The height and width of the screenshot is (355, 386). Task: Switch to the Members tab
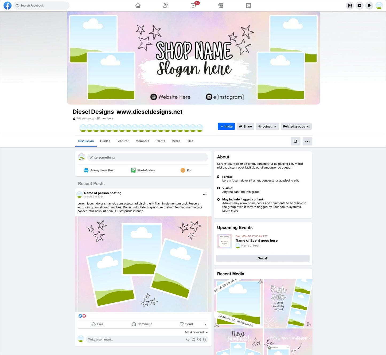tap(142, 141)
